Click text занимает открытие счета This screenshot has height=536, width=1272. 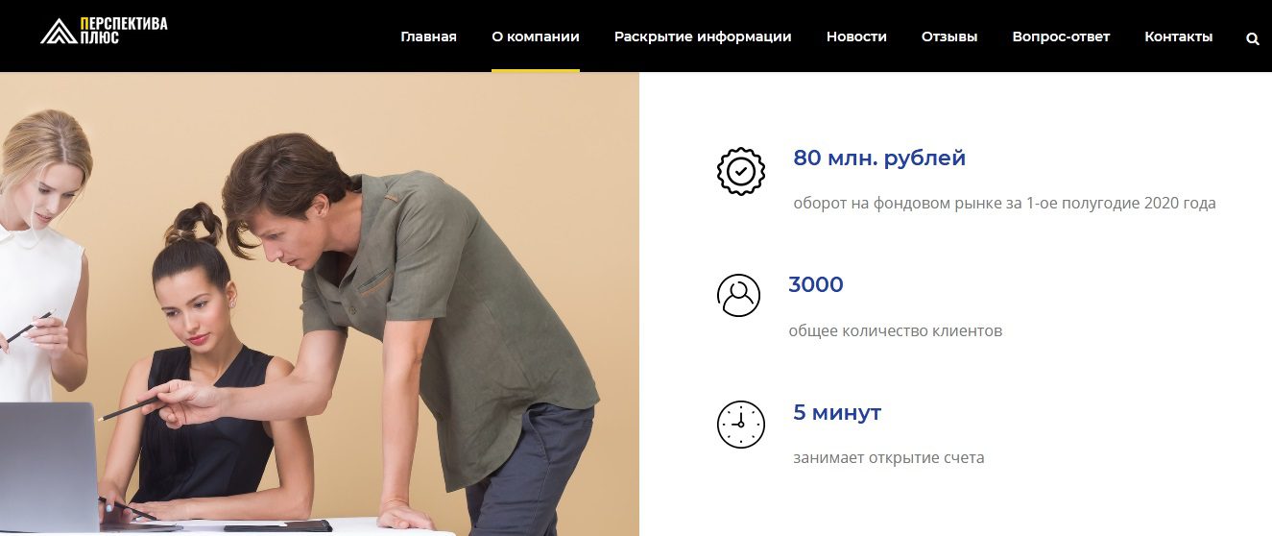point(889,458)
